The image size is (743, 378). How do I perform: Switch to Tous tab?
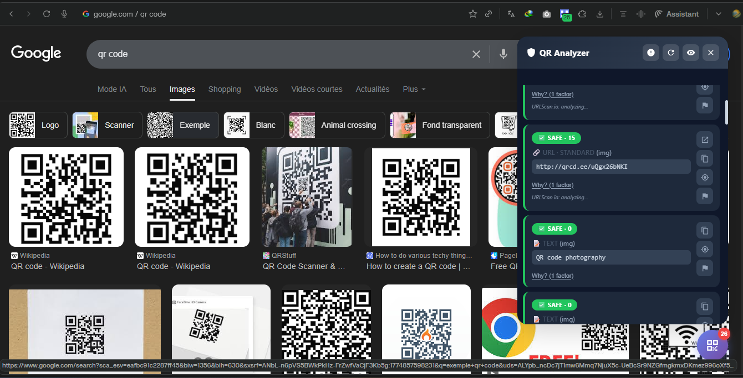click(x=148, y=89)
